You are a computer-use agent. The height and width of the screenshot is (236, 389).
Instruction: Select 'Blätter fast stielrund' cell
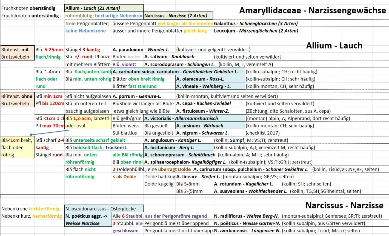(135, 86)
